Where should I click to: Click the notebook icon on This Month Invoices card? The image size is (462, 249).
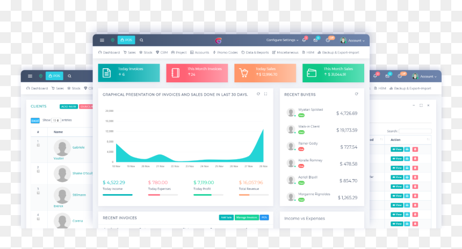(x=175, y=73)
